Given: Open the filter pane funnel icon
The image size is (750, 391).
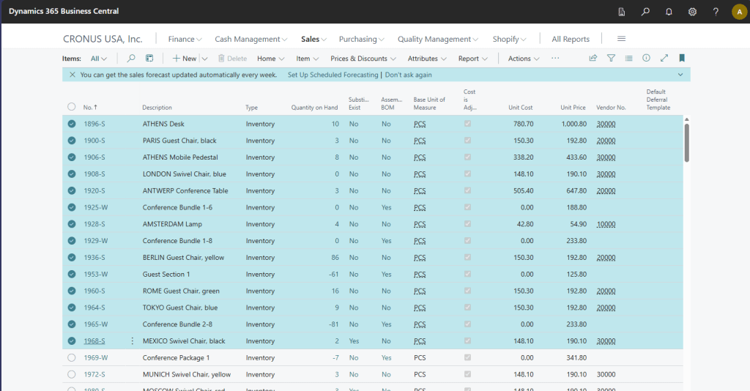Looking at the screenshot, I should [x=611, y=59].
